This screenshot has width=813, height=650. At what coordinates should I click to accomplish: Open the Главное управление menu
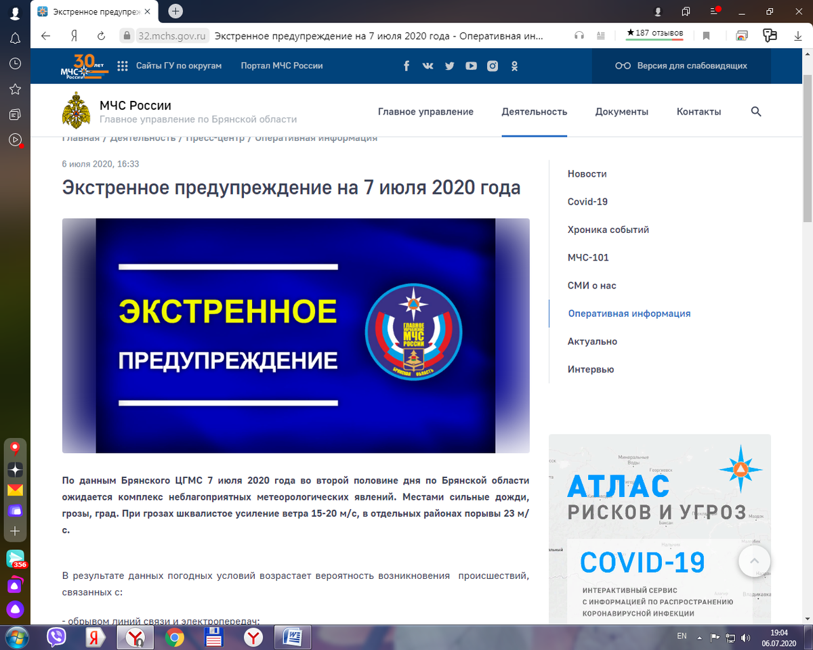click(x=425, y=112)
